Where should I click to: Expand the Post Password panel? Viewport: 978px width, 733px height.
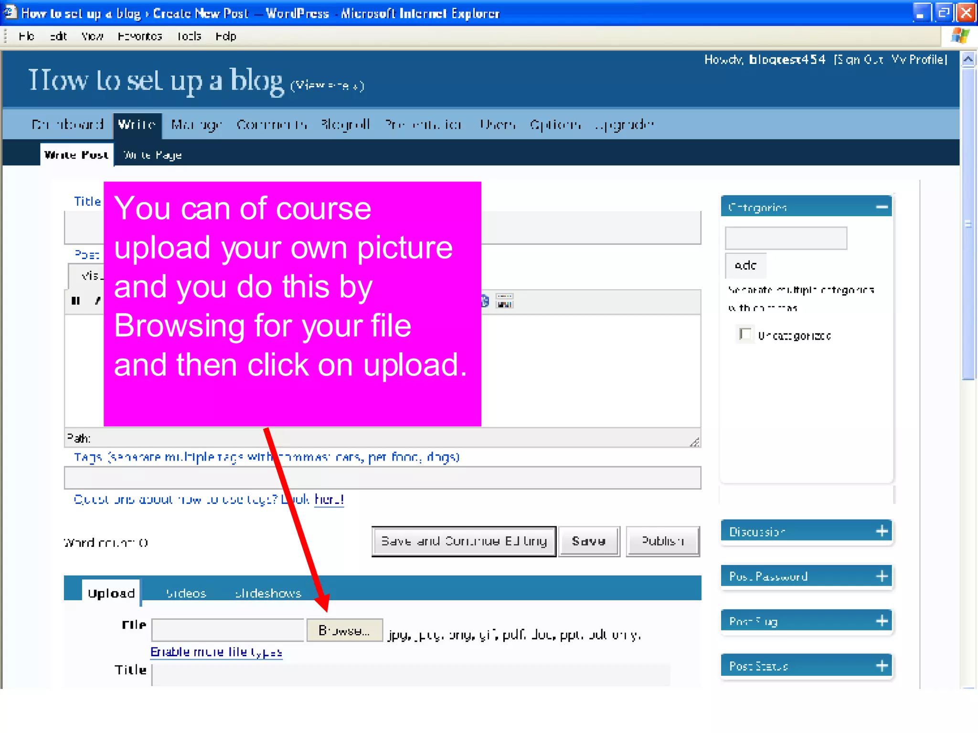[x=882, y=576]
